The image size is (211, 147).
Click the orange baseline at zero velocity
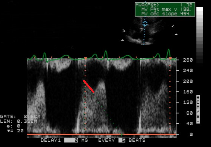pyautogui.click(x=102, y=134)
